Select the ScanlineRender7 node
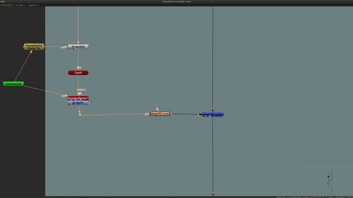This screenshot has height=198, width=353. coord(78,98)
